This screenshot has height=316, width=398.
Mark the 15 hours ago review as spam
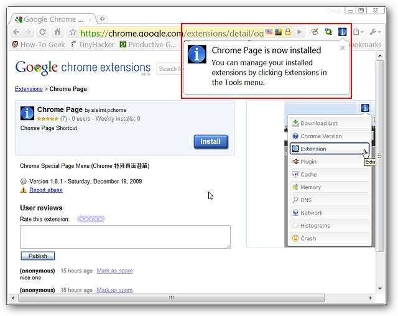coord(114,271)
